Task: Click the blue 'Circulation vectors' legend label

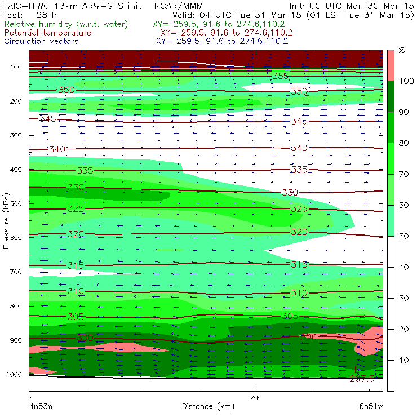Action: click(x=42, y=41)
